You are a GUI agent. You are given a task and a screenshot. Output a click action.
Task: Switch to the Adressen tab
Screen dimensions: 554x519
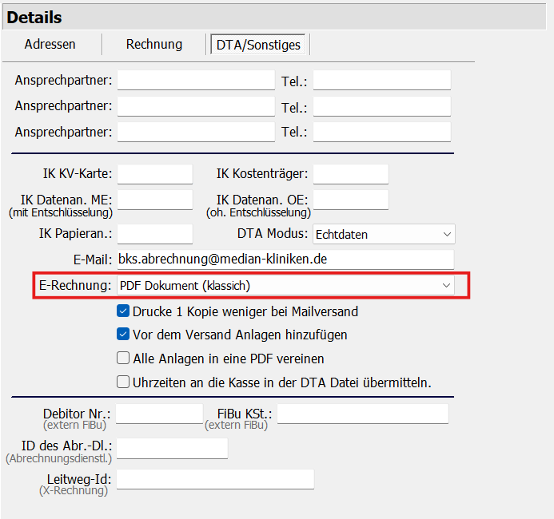click(50, 45)
